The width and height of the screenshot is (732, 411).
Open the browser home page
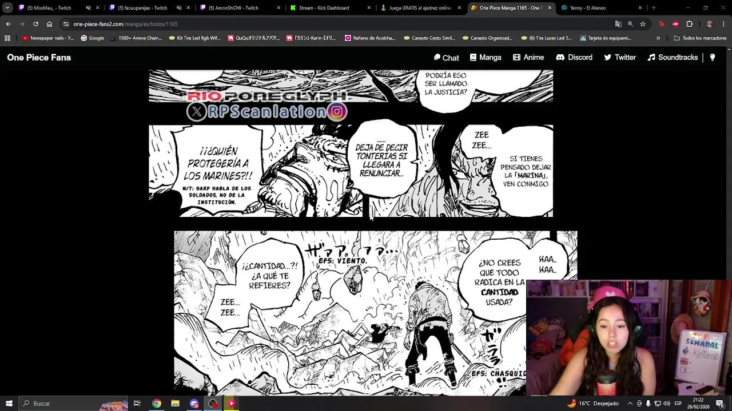[49, 24]
